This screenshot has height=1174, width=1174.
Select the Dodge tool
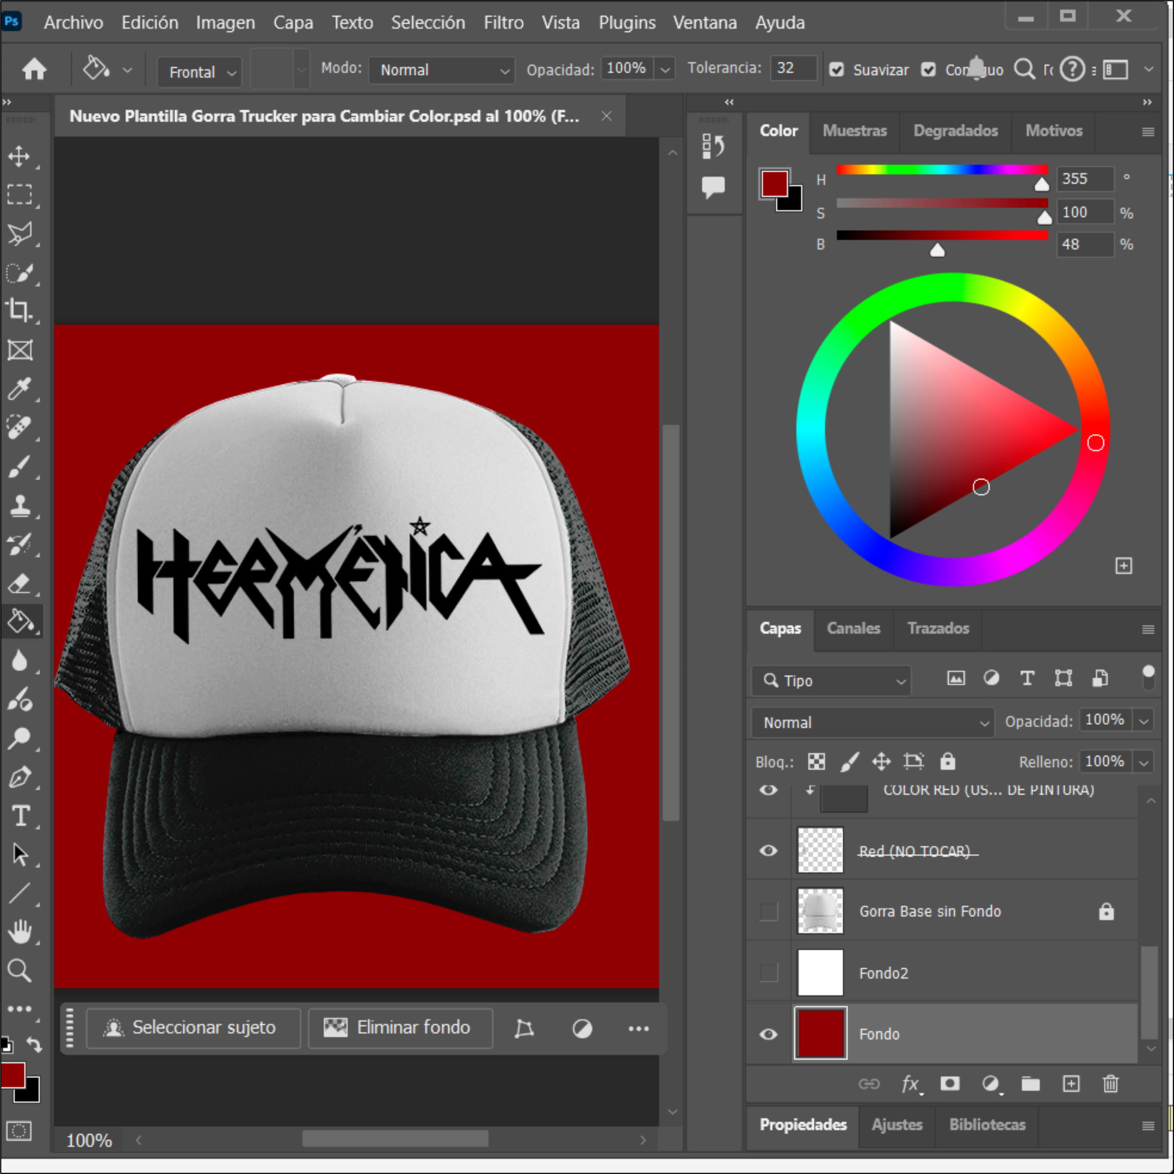click(x=19, y=738)
